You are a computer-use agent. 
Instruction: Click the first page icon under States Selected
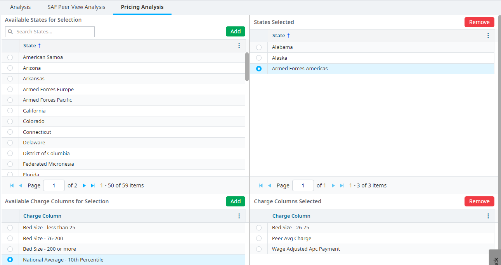coord(260,185)
